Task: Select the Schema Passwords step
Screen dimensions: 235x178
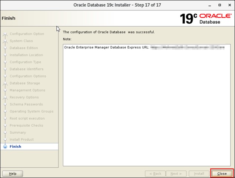Action: coord(26,104)
